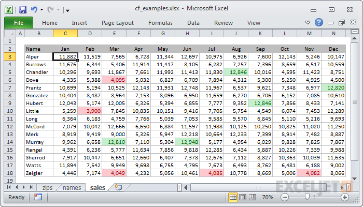
Task: Switch to the Data tab
Action: (193, 23)
